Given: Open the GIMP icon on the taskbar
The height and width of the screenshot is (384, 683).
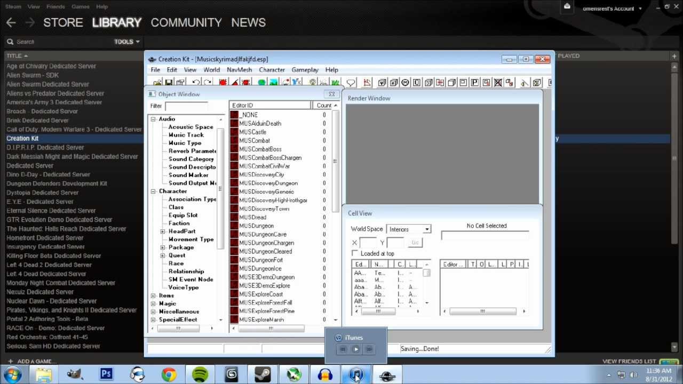Looking at the screenshot, I should [x=75, y=375].
